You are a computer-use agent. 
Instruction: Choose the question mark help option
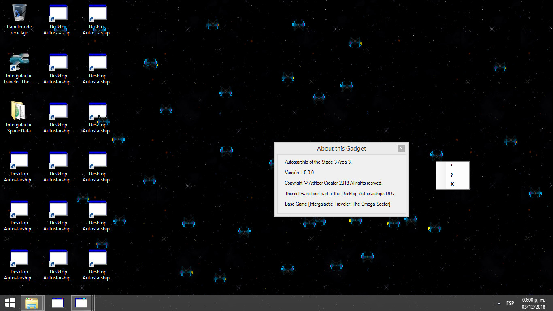(x=452, y=175)
